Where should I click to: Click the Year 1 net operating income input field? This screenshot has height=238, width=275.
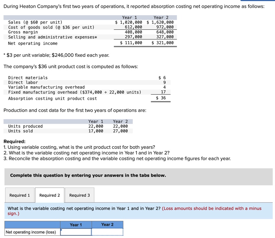click(76, 232)
